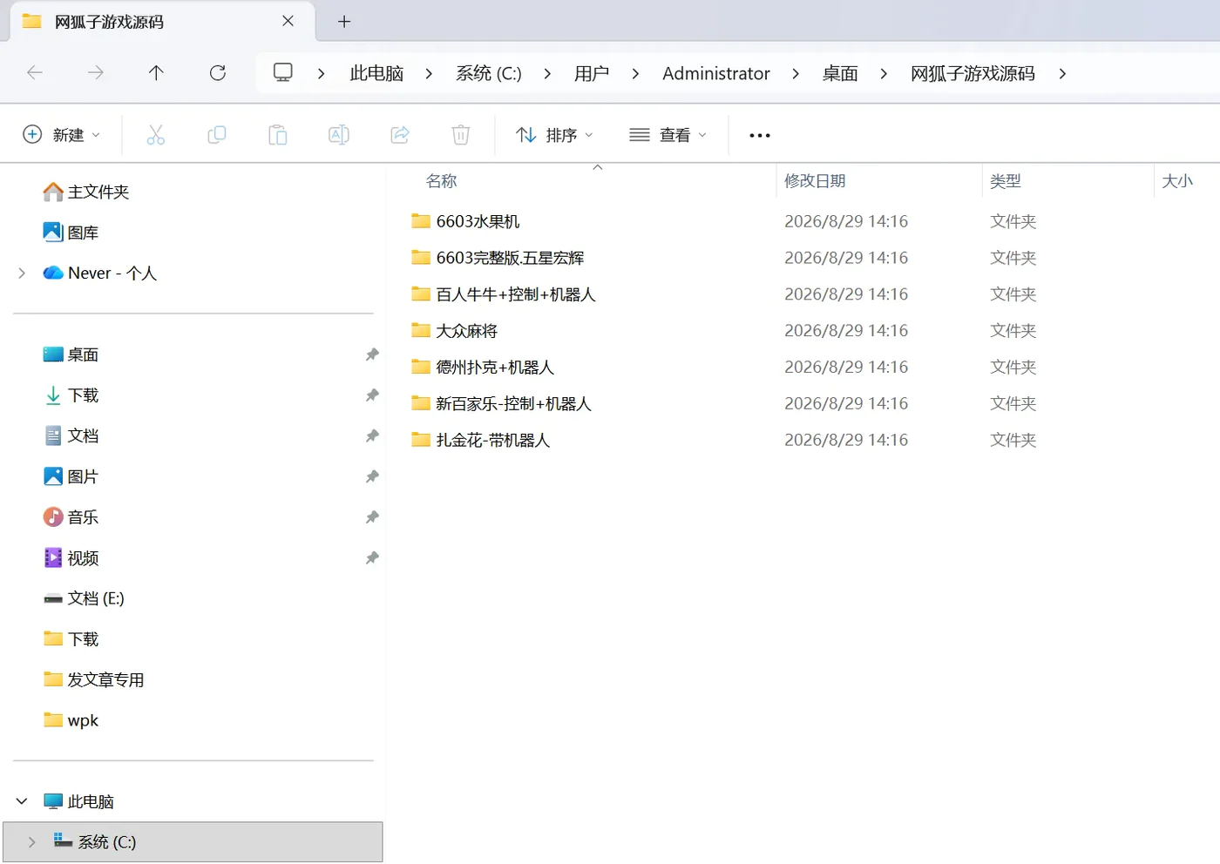Open pinned 下载 with the arrow icon
This screenshot has width=1220, height=864.
(x=71, y=395)
